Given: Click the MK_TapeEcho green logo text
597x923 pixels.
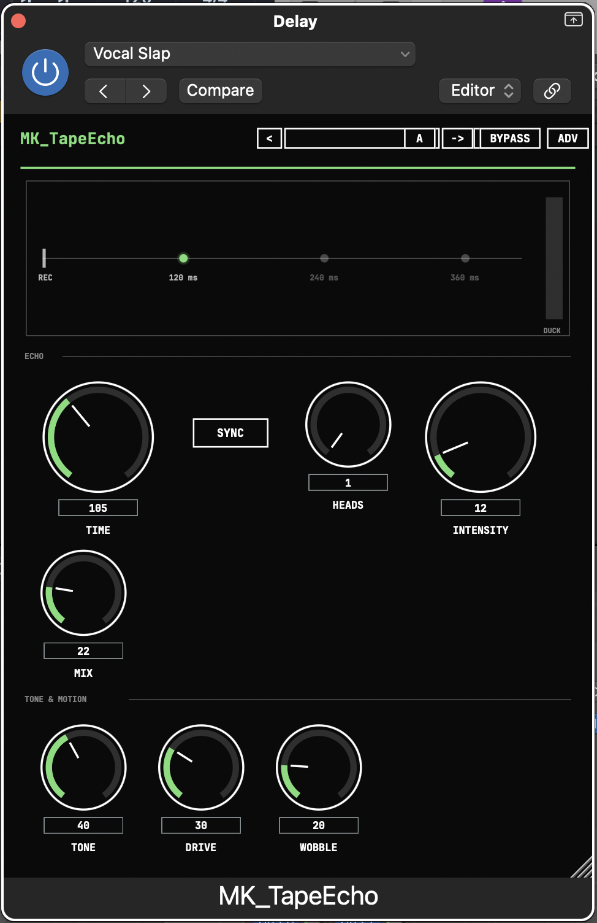Looking at the screenshot, I should 72,139.
